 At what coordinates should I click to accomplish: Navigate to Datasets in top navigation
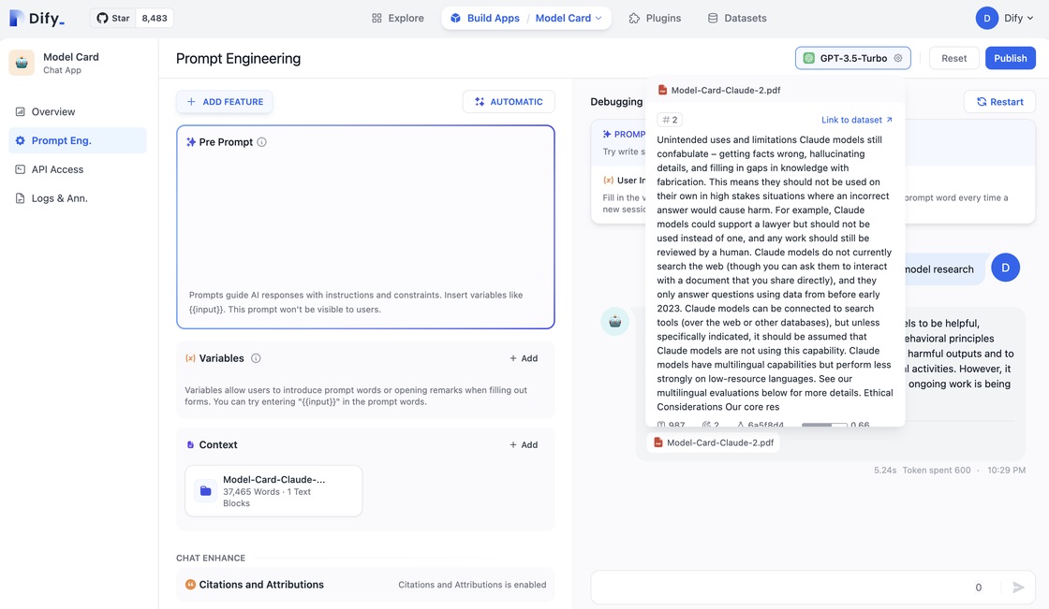(x=736, y=18)
